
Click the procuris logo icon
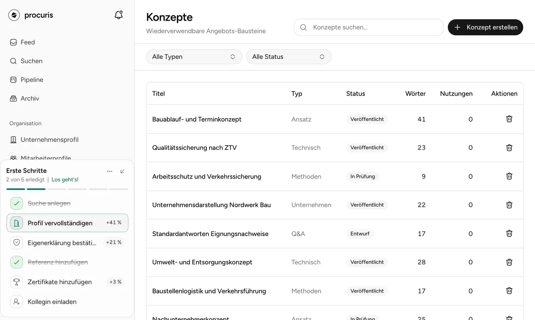[x=14, y=15]
